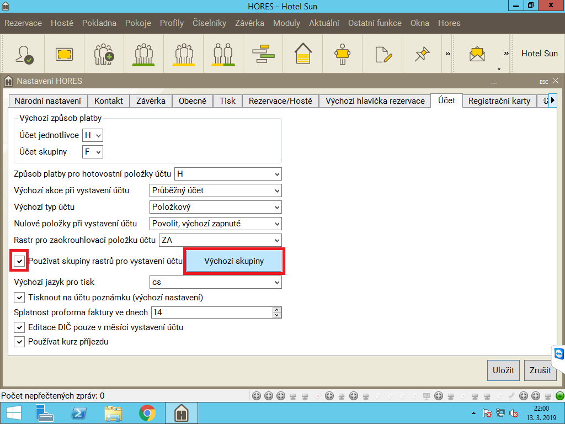The image size is (565, 424).
Task: Open the 'Účet skupiny' dropdown
Action: [93, 151]
